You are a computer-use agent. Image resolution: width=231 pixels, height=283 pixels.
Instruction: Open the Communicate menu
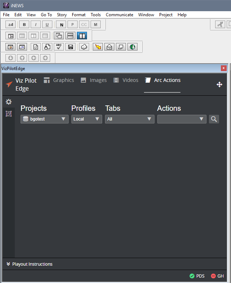pos(119,15)
